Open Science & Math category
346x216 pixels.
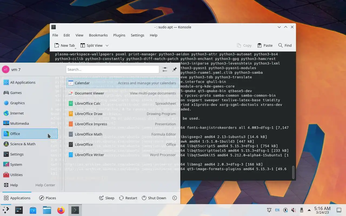[30, 144]
